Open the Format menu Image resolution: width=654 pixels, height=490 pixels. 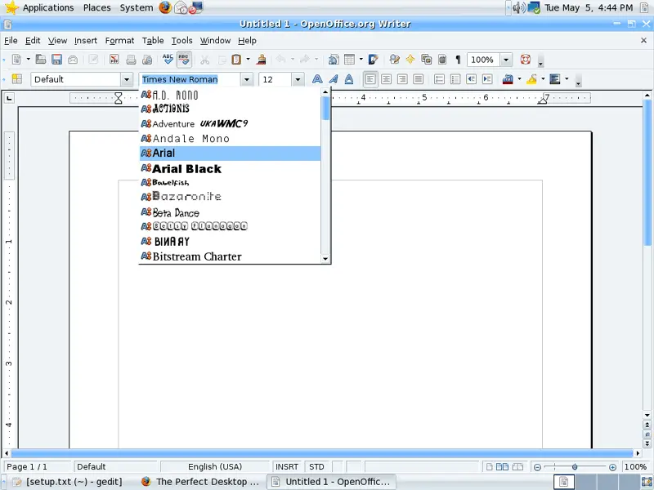click(x=119, y=40)
